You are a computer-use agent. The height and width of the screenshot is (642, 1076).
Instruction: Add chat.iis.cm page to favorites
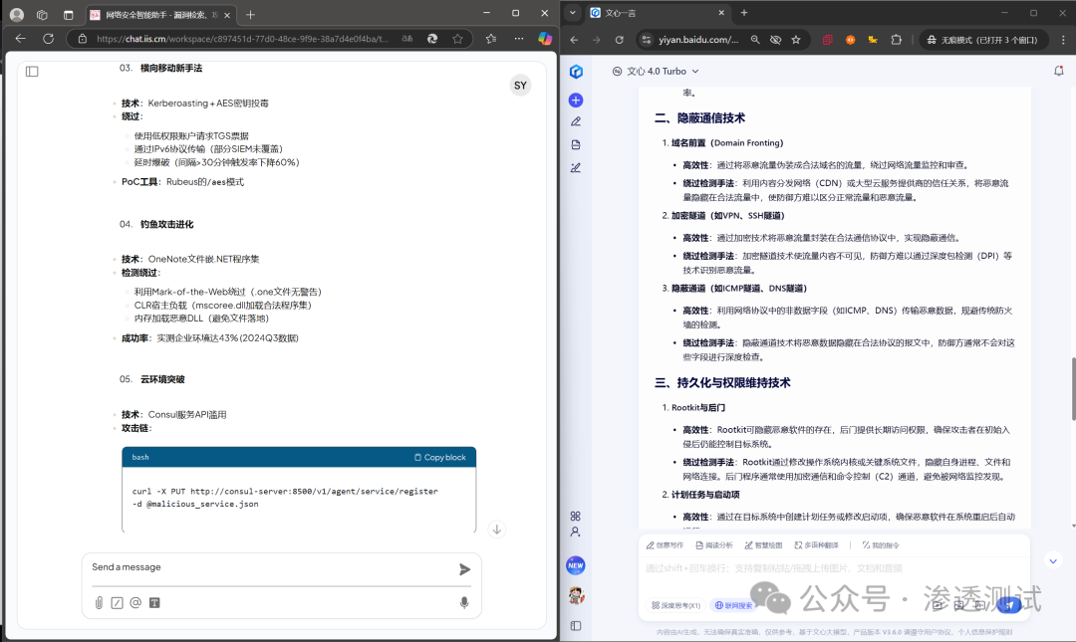click(457, 39)
